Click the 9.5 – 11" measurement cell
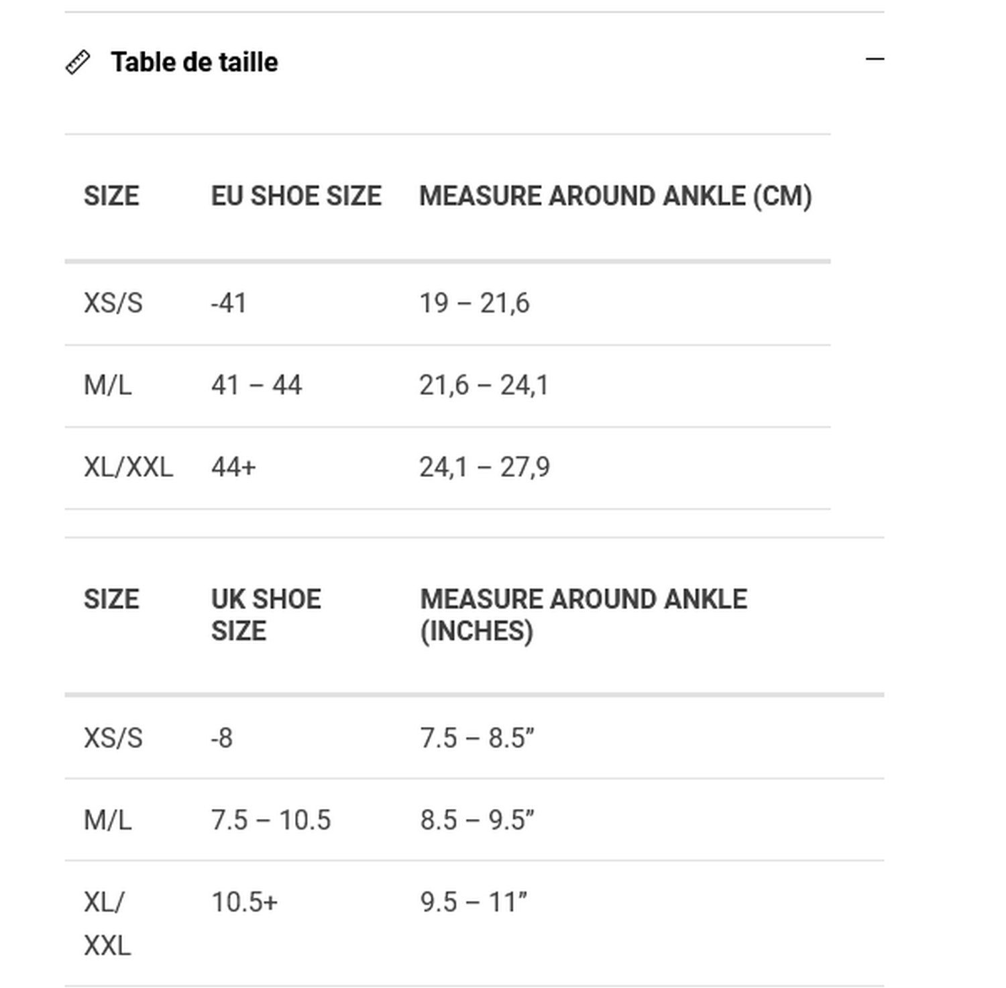Screen dimensions: 1006x988 pyautogui.click(x=473, y=902)
